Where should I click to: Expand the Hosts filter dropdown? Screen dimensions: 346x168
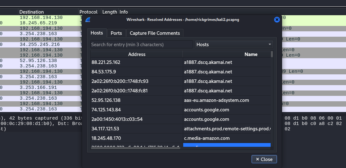[234, 45]
